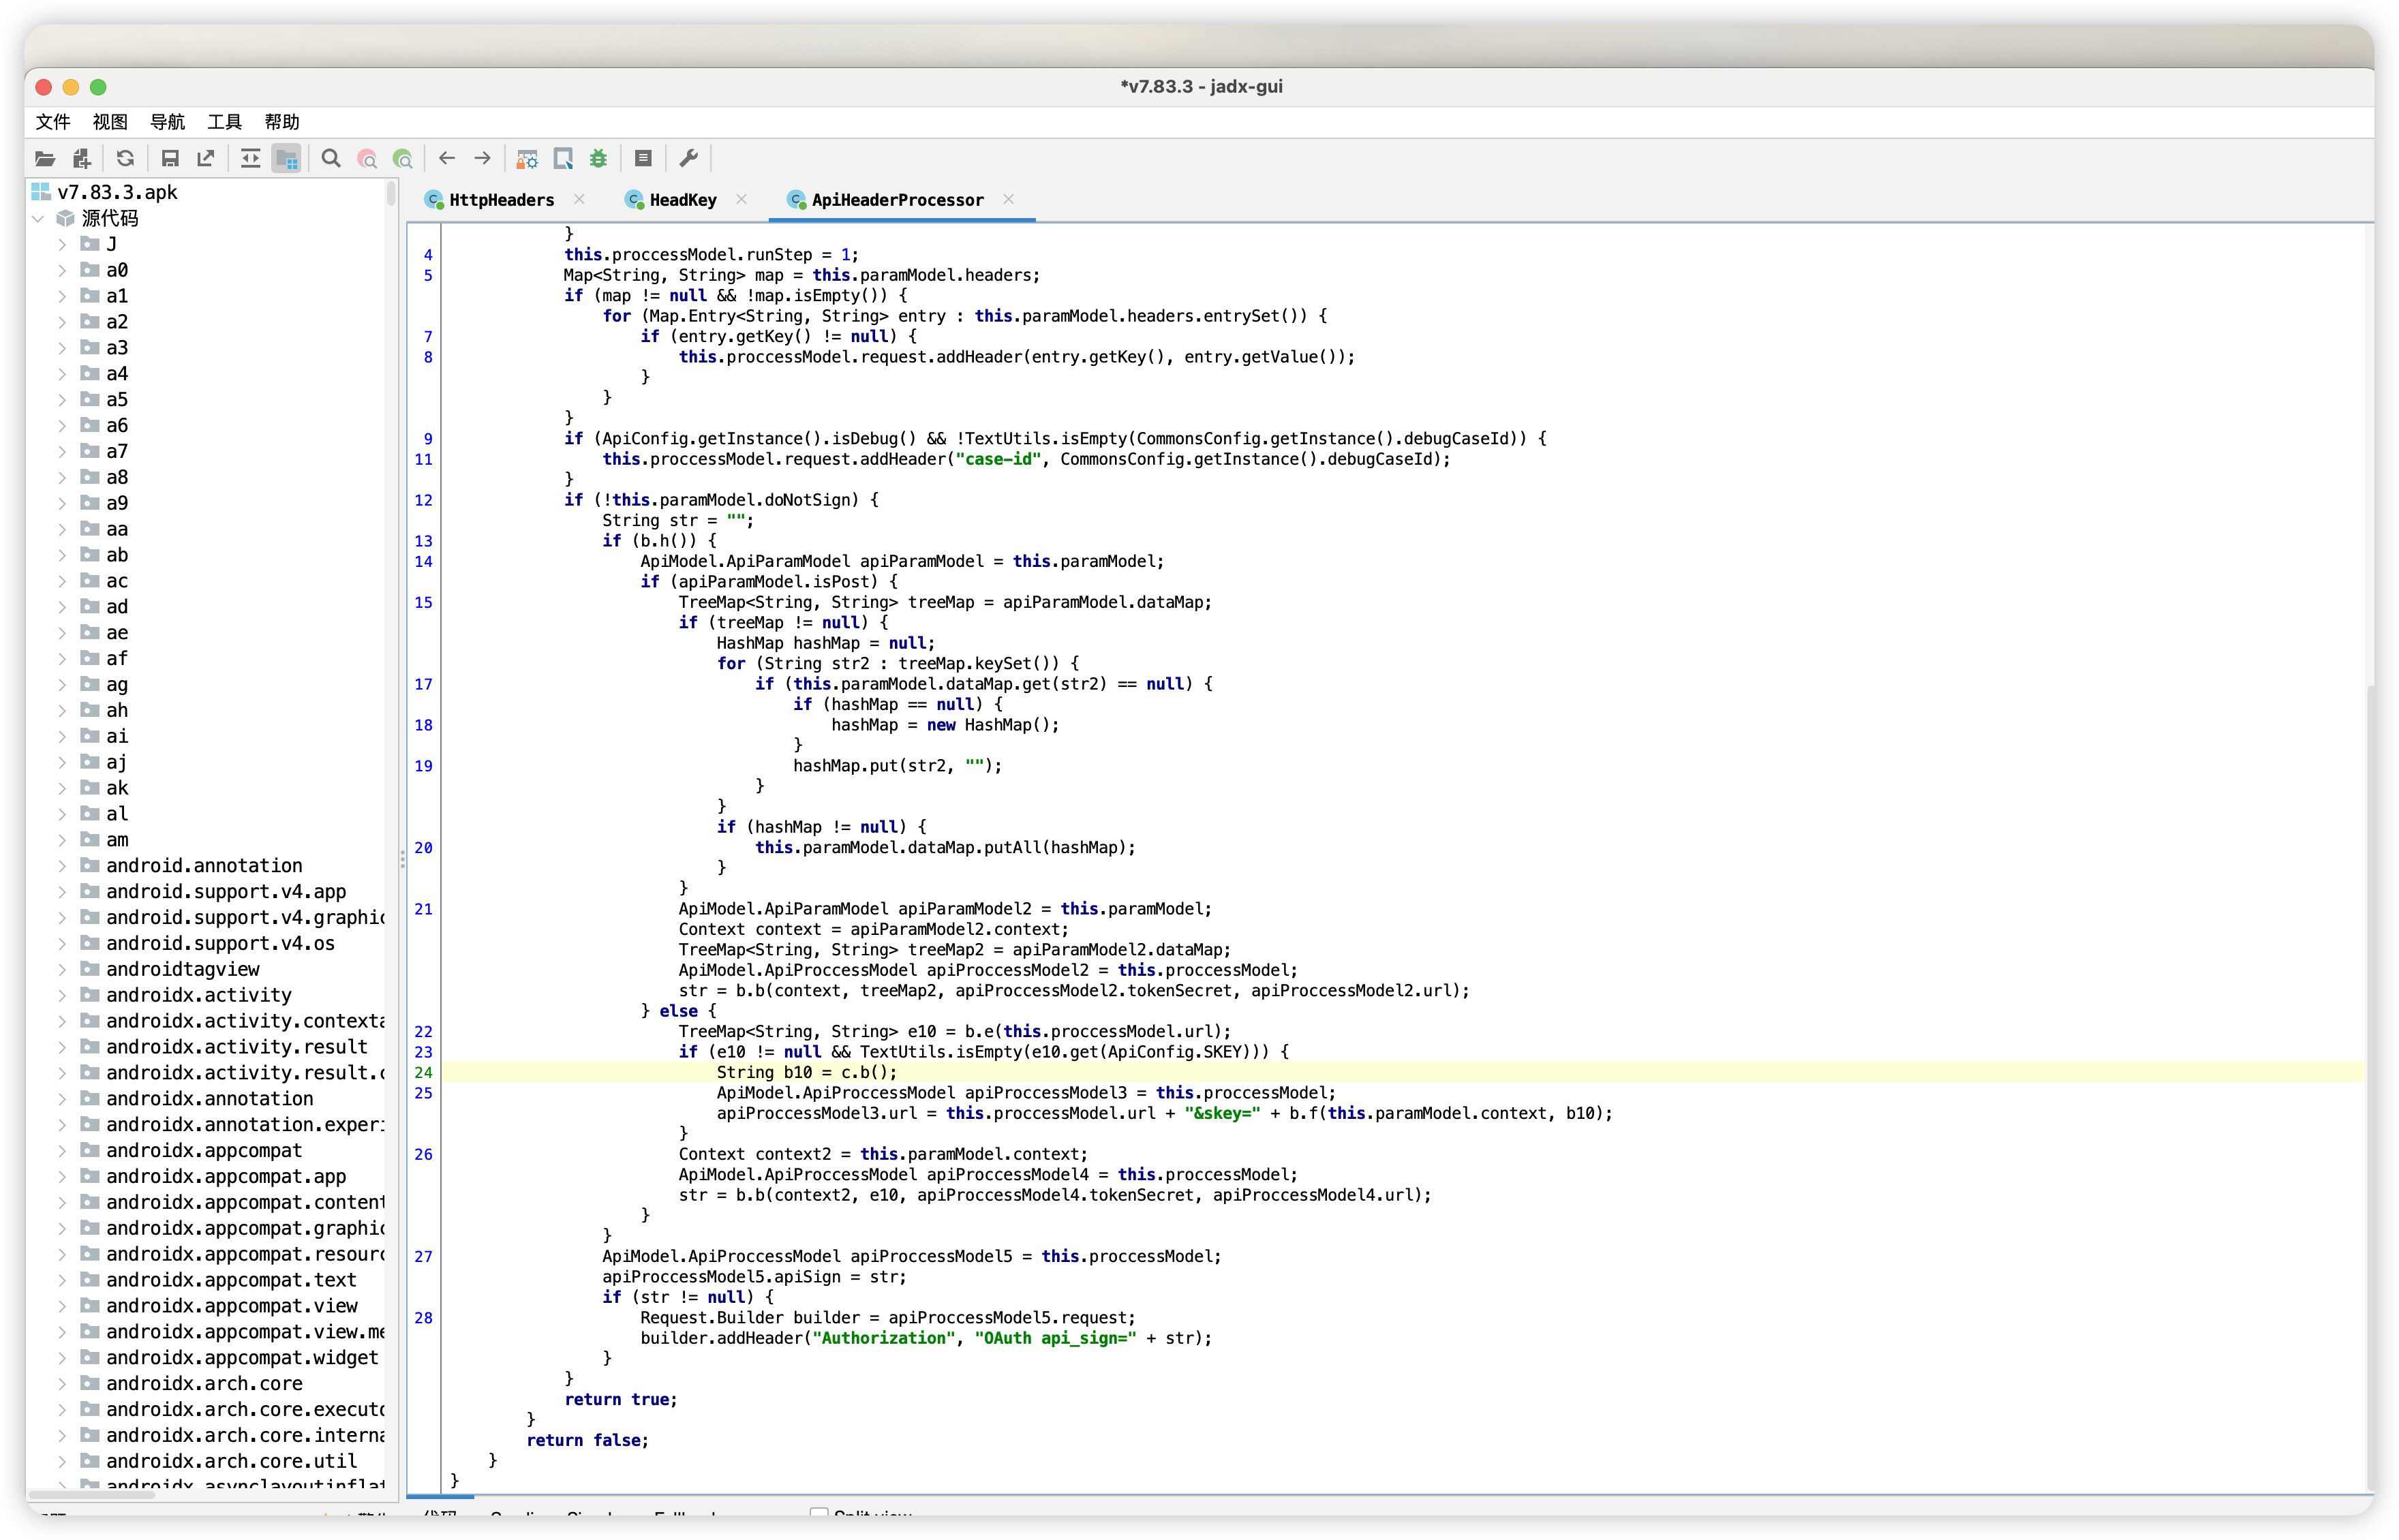Click the project tree vertical scrollbar
2399x1540 pixels.
coord(391,194)
